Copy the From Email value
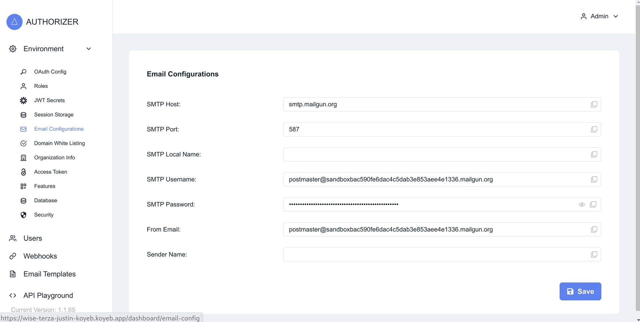Viewport: 640px width, 322px height. pyautogui.click(x=594, y=230)
